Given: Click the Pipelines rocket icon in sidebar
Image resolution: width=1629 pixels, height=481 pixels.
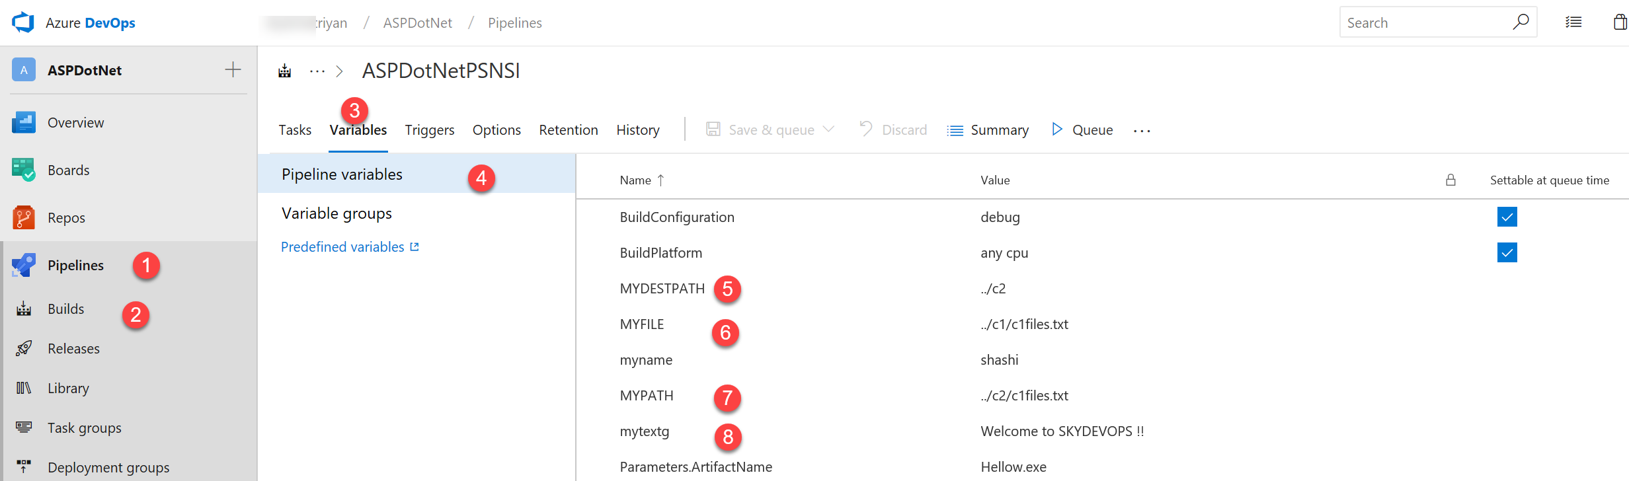Looking at the screenshot, I should click(x=23, y=265).
